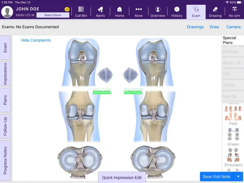Tap the battery status icon
This screenshot has width=244, height=183.
(x=240, y=2)
